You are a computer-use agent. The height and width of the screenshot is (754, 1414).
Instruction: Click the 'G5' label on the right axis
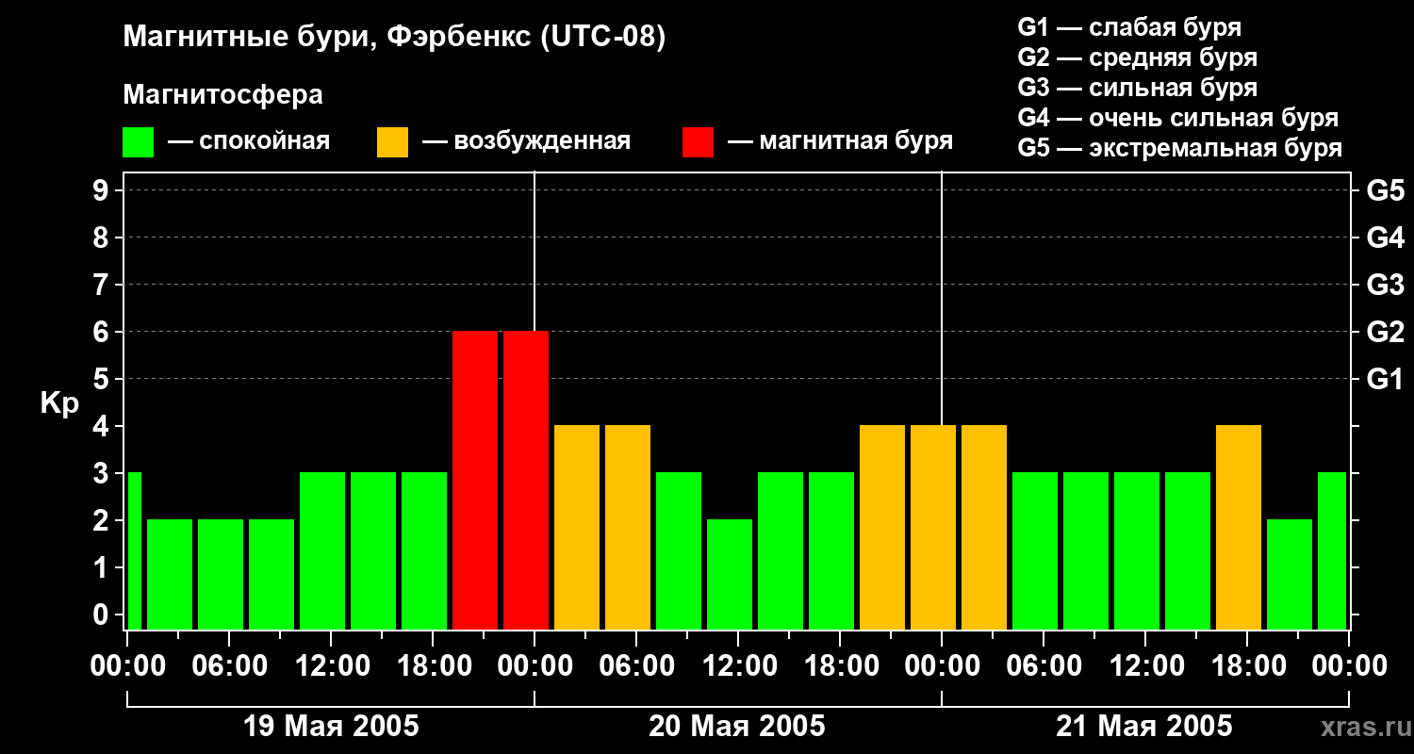[1385, 190]
